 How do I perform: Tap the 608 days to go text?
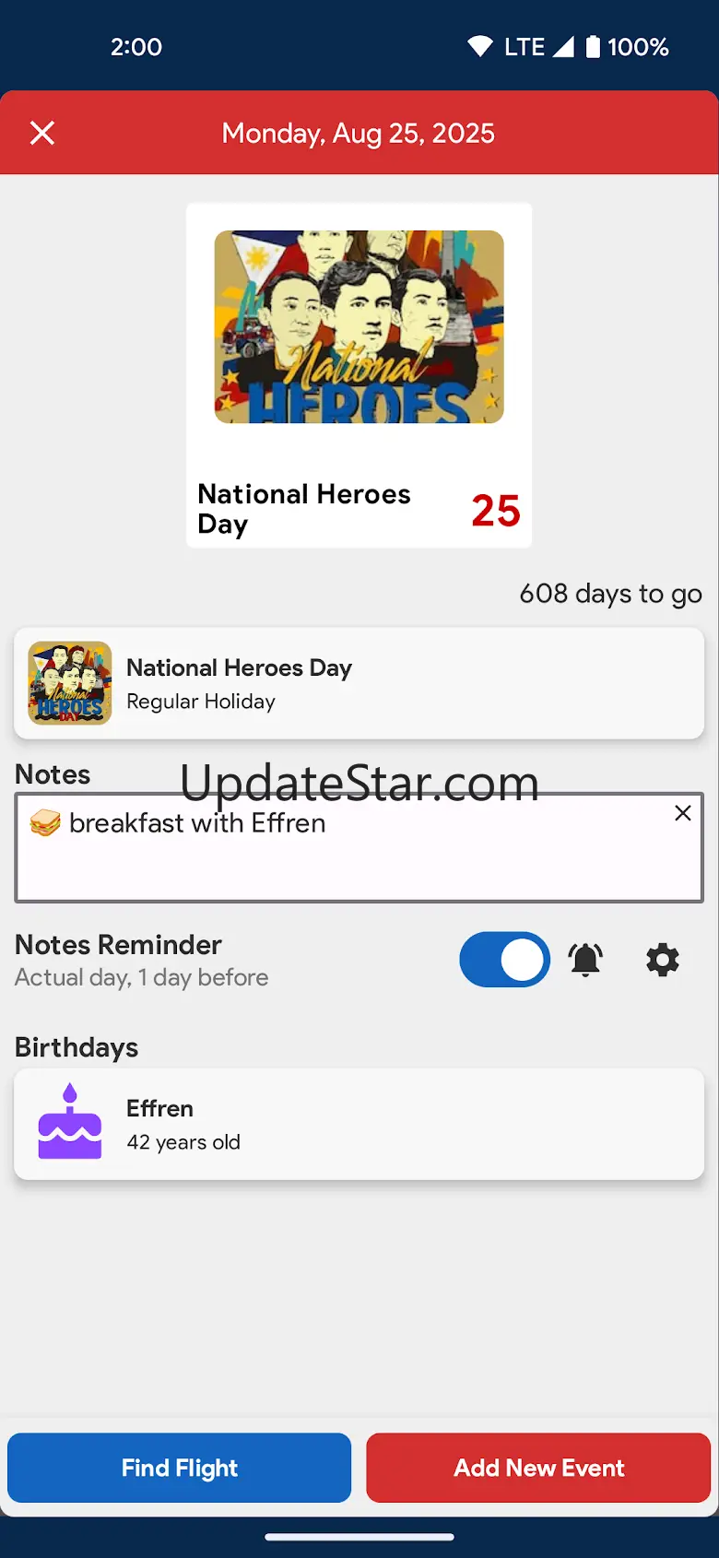tap(610, 594)
